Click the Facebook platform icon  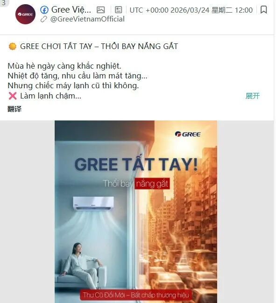(44, 10)
